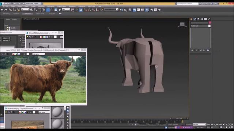Image resolution: width=234 pixels, height=131 pixels.
Task: Open the Hierarchy command panel tab
Action: tap(198, 19)
